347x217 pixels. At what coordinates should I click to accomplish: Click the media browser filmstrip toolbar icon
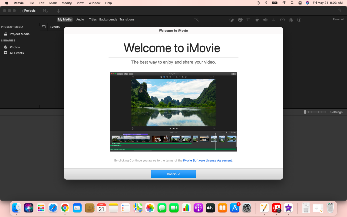pyautogui.click(x=46, y=11)
